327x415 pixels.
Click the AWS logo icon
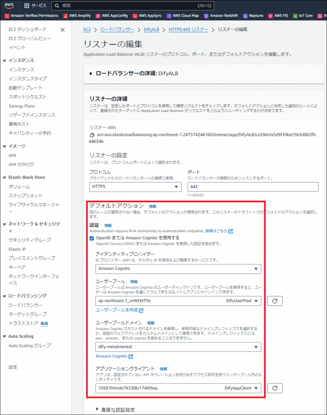(x=10, y=6)
